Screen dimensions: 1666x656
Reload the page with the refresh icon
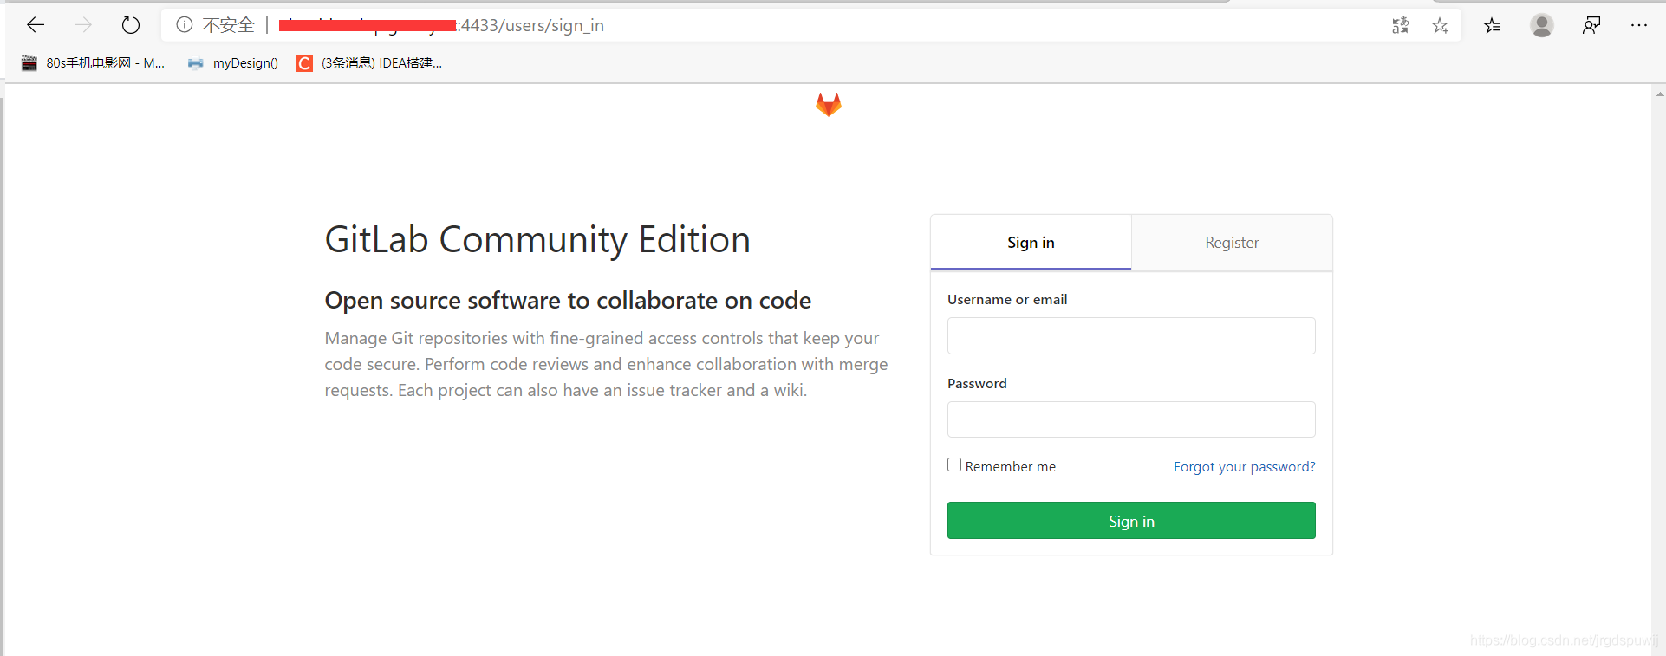(131, 25)
